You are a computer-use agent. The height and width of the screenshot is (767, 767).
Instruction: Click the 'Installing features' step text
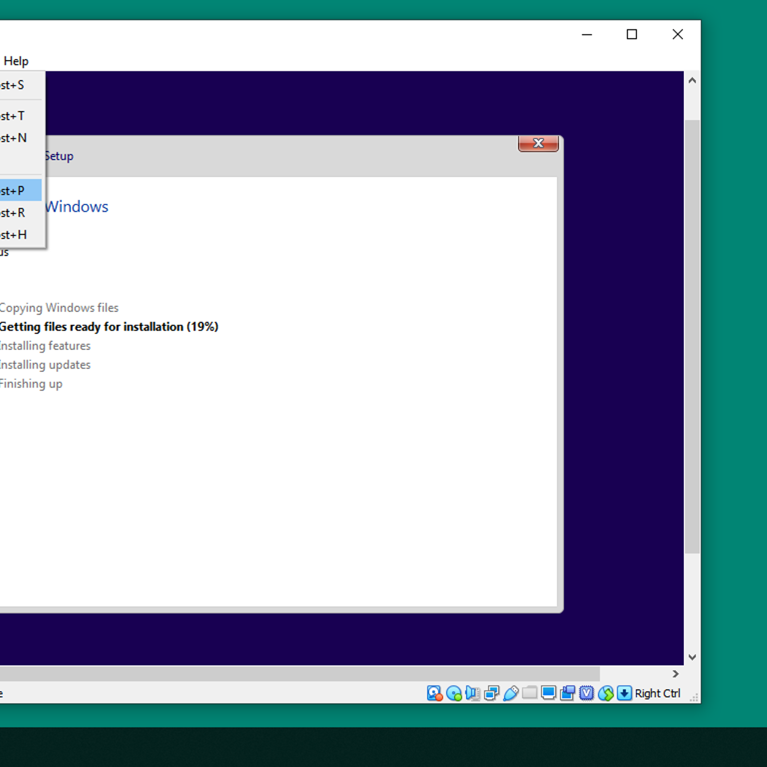45,346
